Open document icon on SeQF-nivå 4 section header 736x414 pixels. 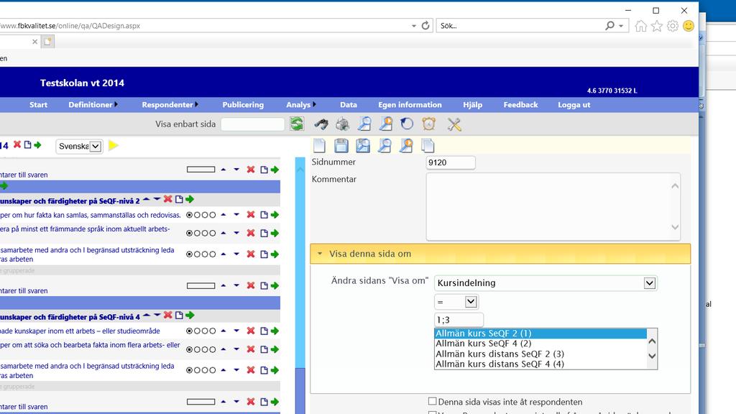(179, 315)
